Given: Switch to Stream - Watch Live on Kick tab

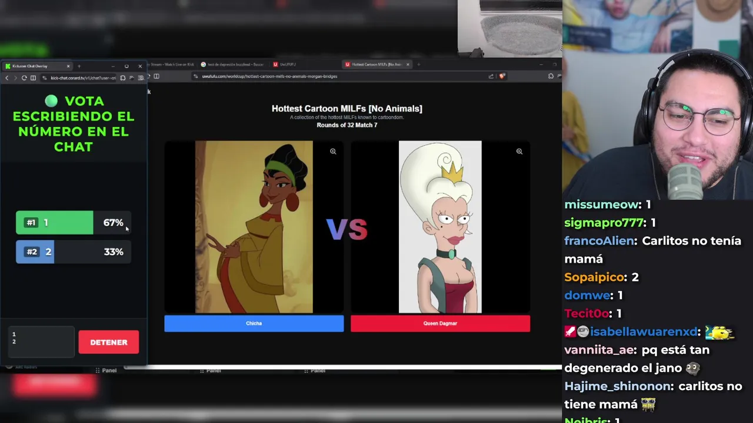Looking at the screenshot, I should [x=169, y=64].
